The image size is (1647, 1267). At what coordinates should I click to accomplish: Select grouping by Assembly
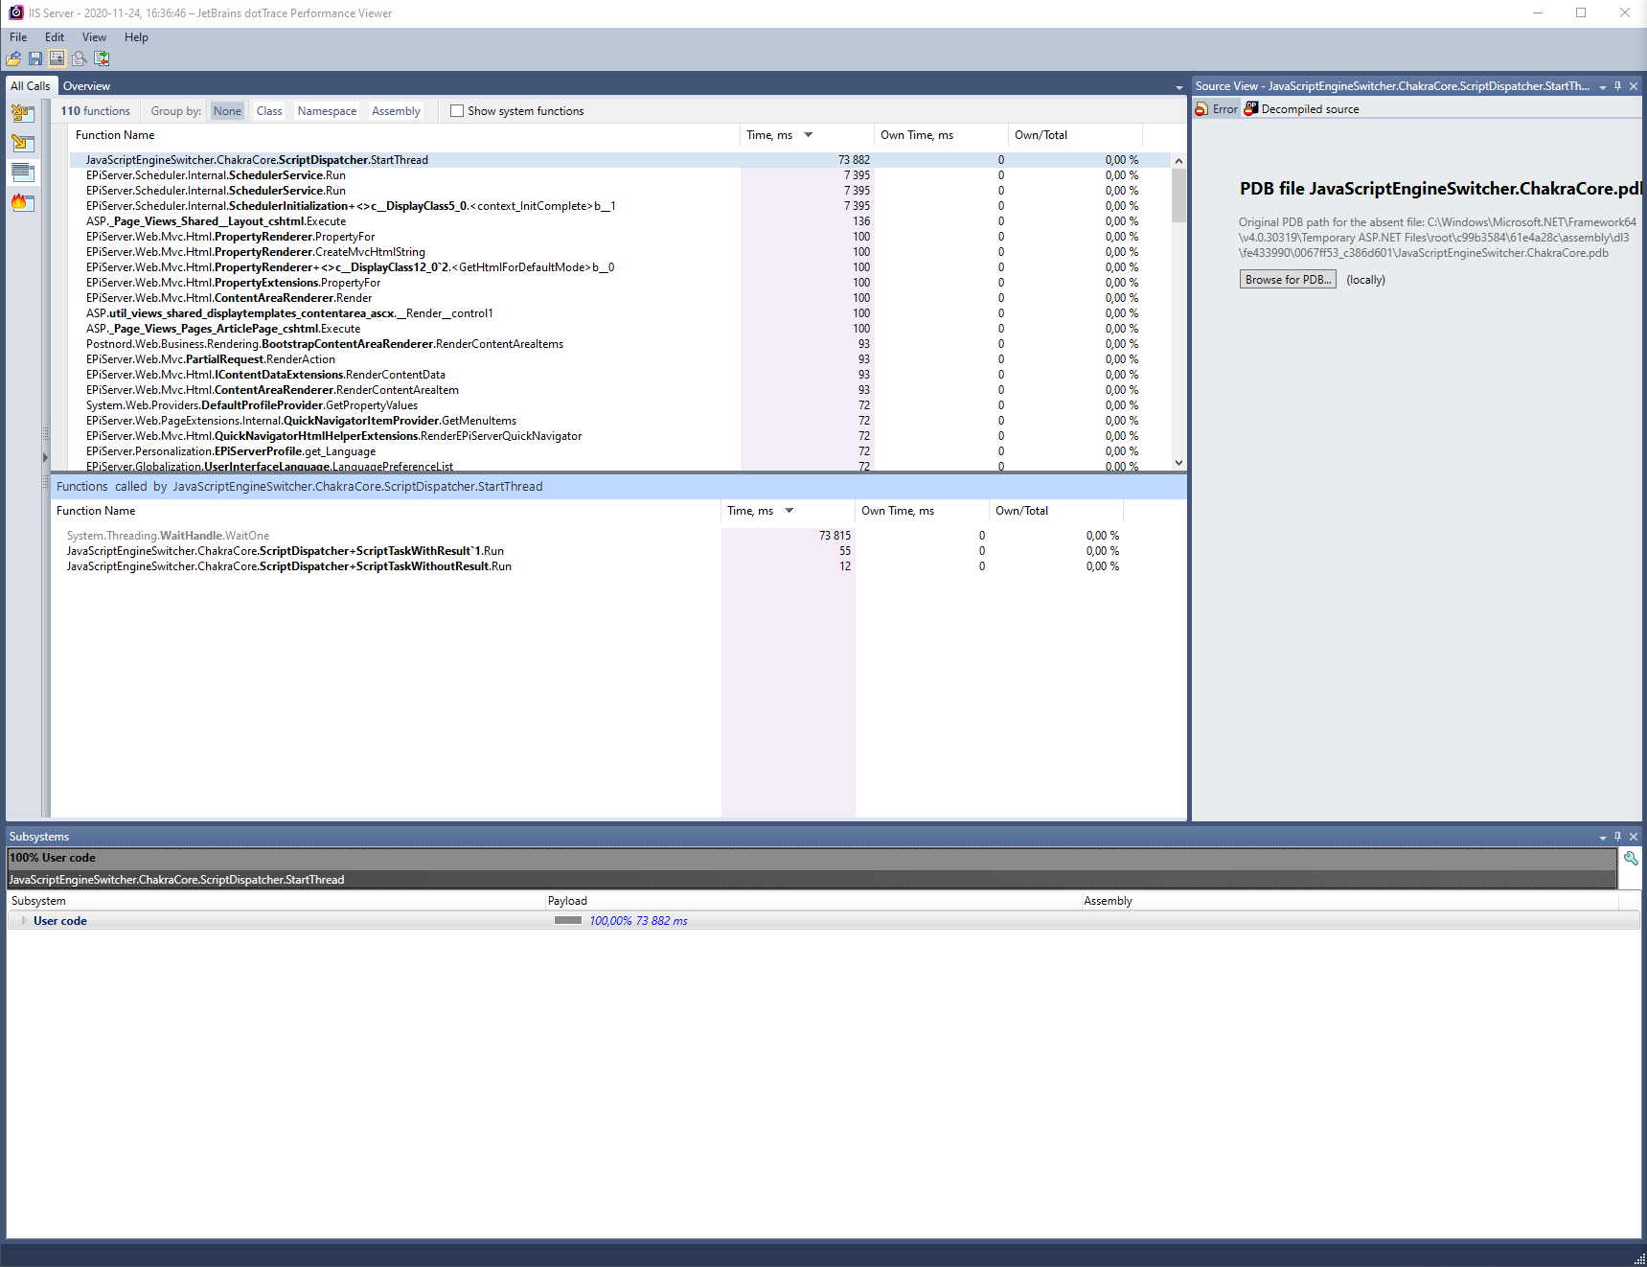[395, 110]
